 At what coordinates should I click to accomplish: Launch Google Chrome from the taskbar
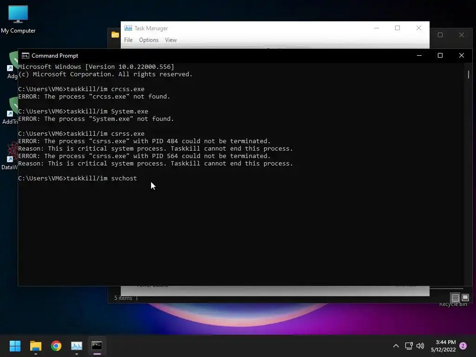[56, 346]
